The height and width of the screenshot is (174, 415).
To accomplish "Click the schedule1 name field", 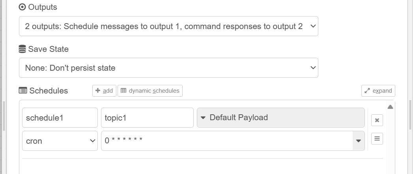I will 60,118.
